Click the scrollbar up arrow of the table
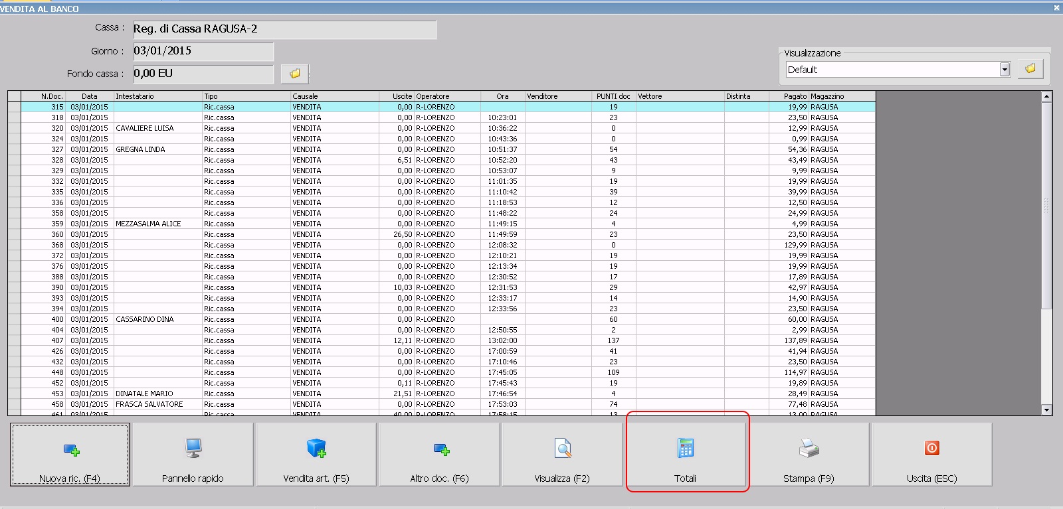Image resolution: width=1063 pixels, height=509 pixels. coord(1046,97)
